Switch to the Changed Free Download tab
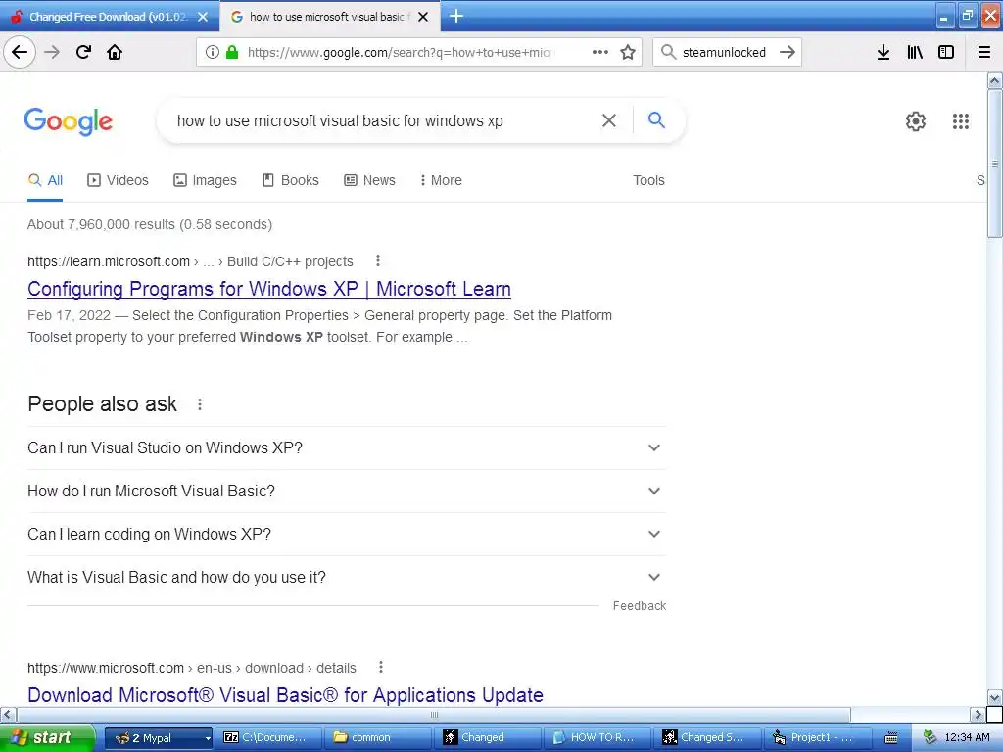The image size is (1003, 752). pyautogui.click(x=109, y=17)
